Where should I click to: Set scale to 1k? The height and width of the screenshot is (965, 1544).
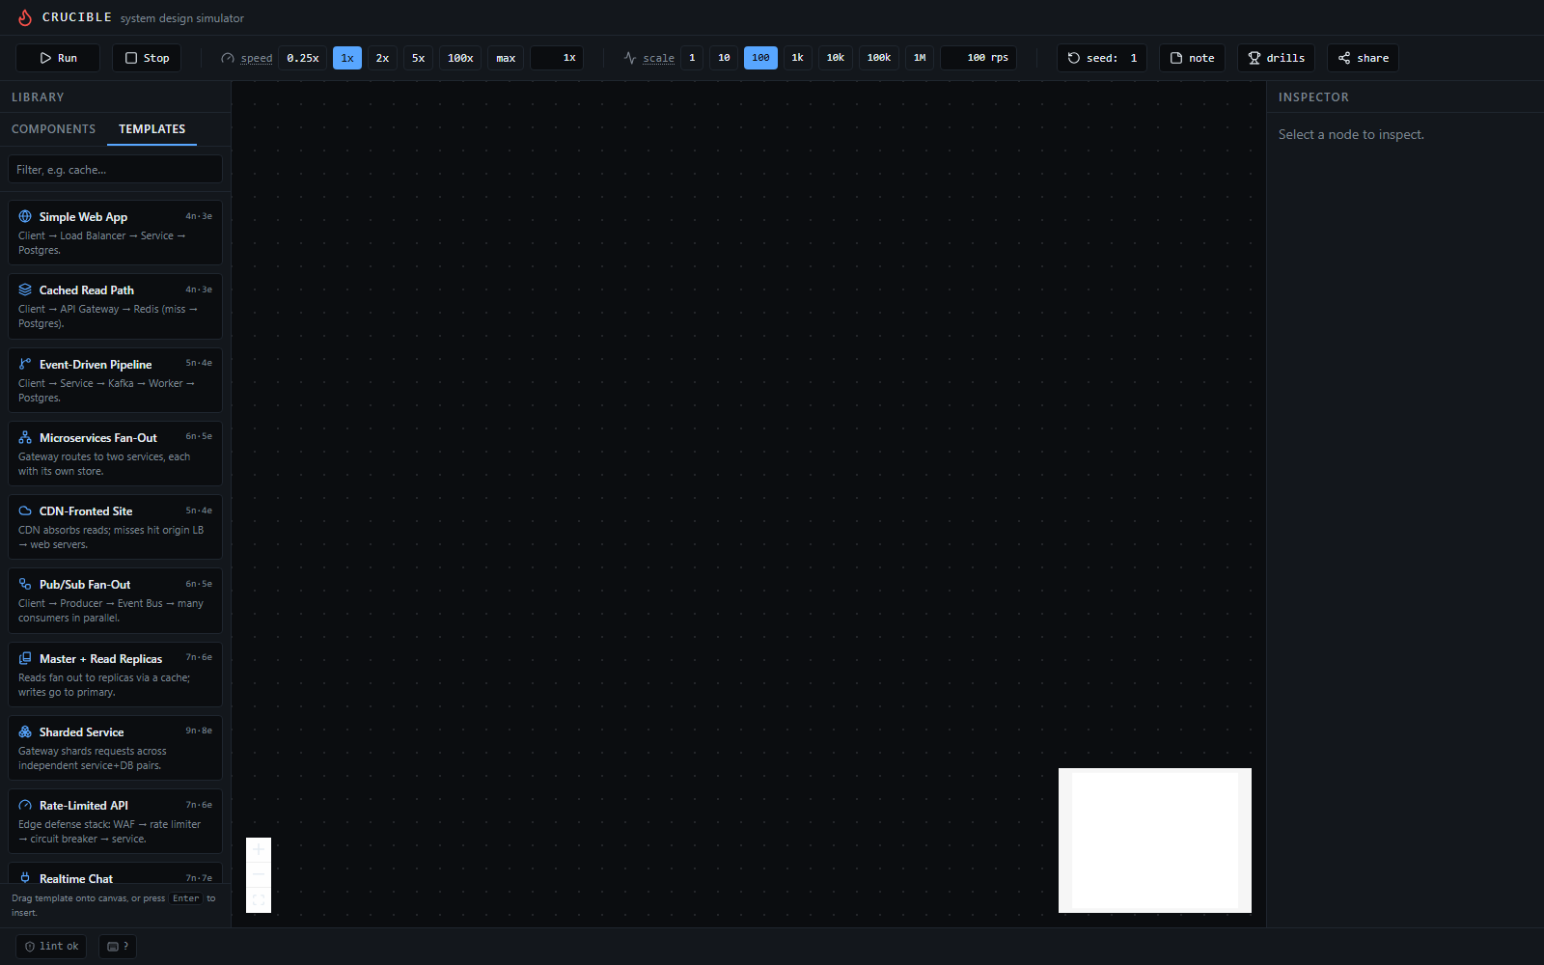[797, 58]
